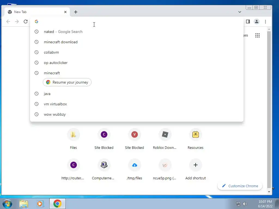Screen dimensions: 279x209
Task: Click the page scrollbar down arrow
Action: pos(269,192)
